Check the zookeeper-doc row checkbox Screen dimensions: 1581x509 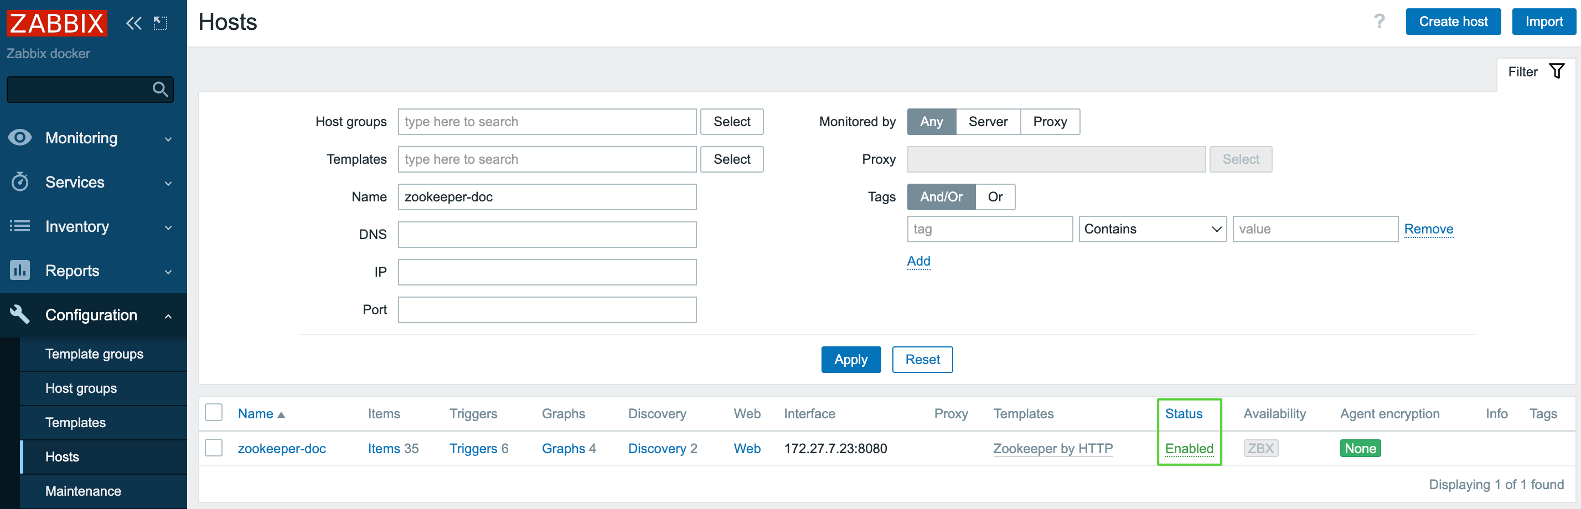214,448
